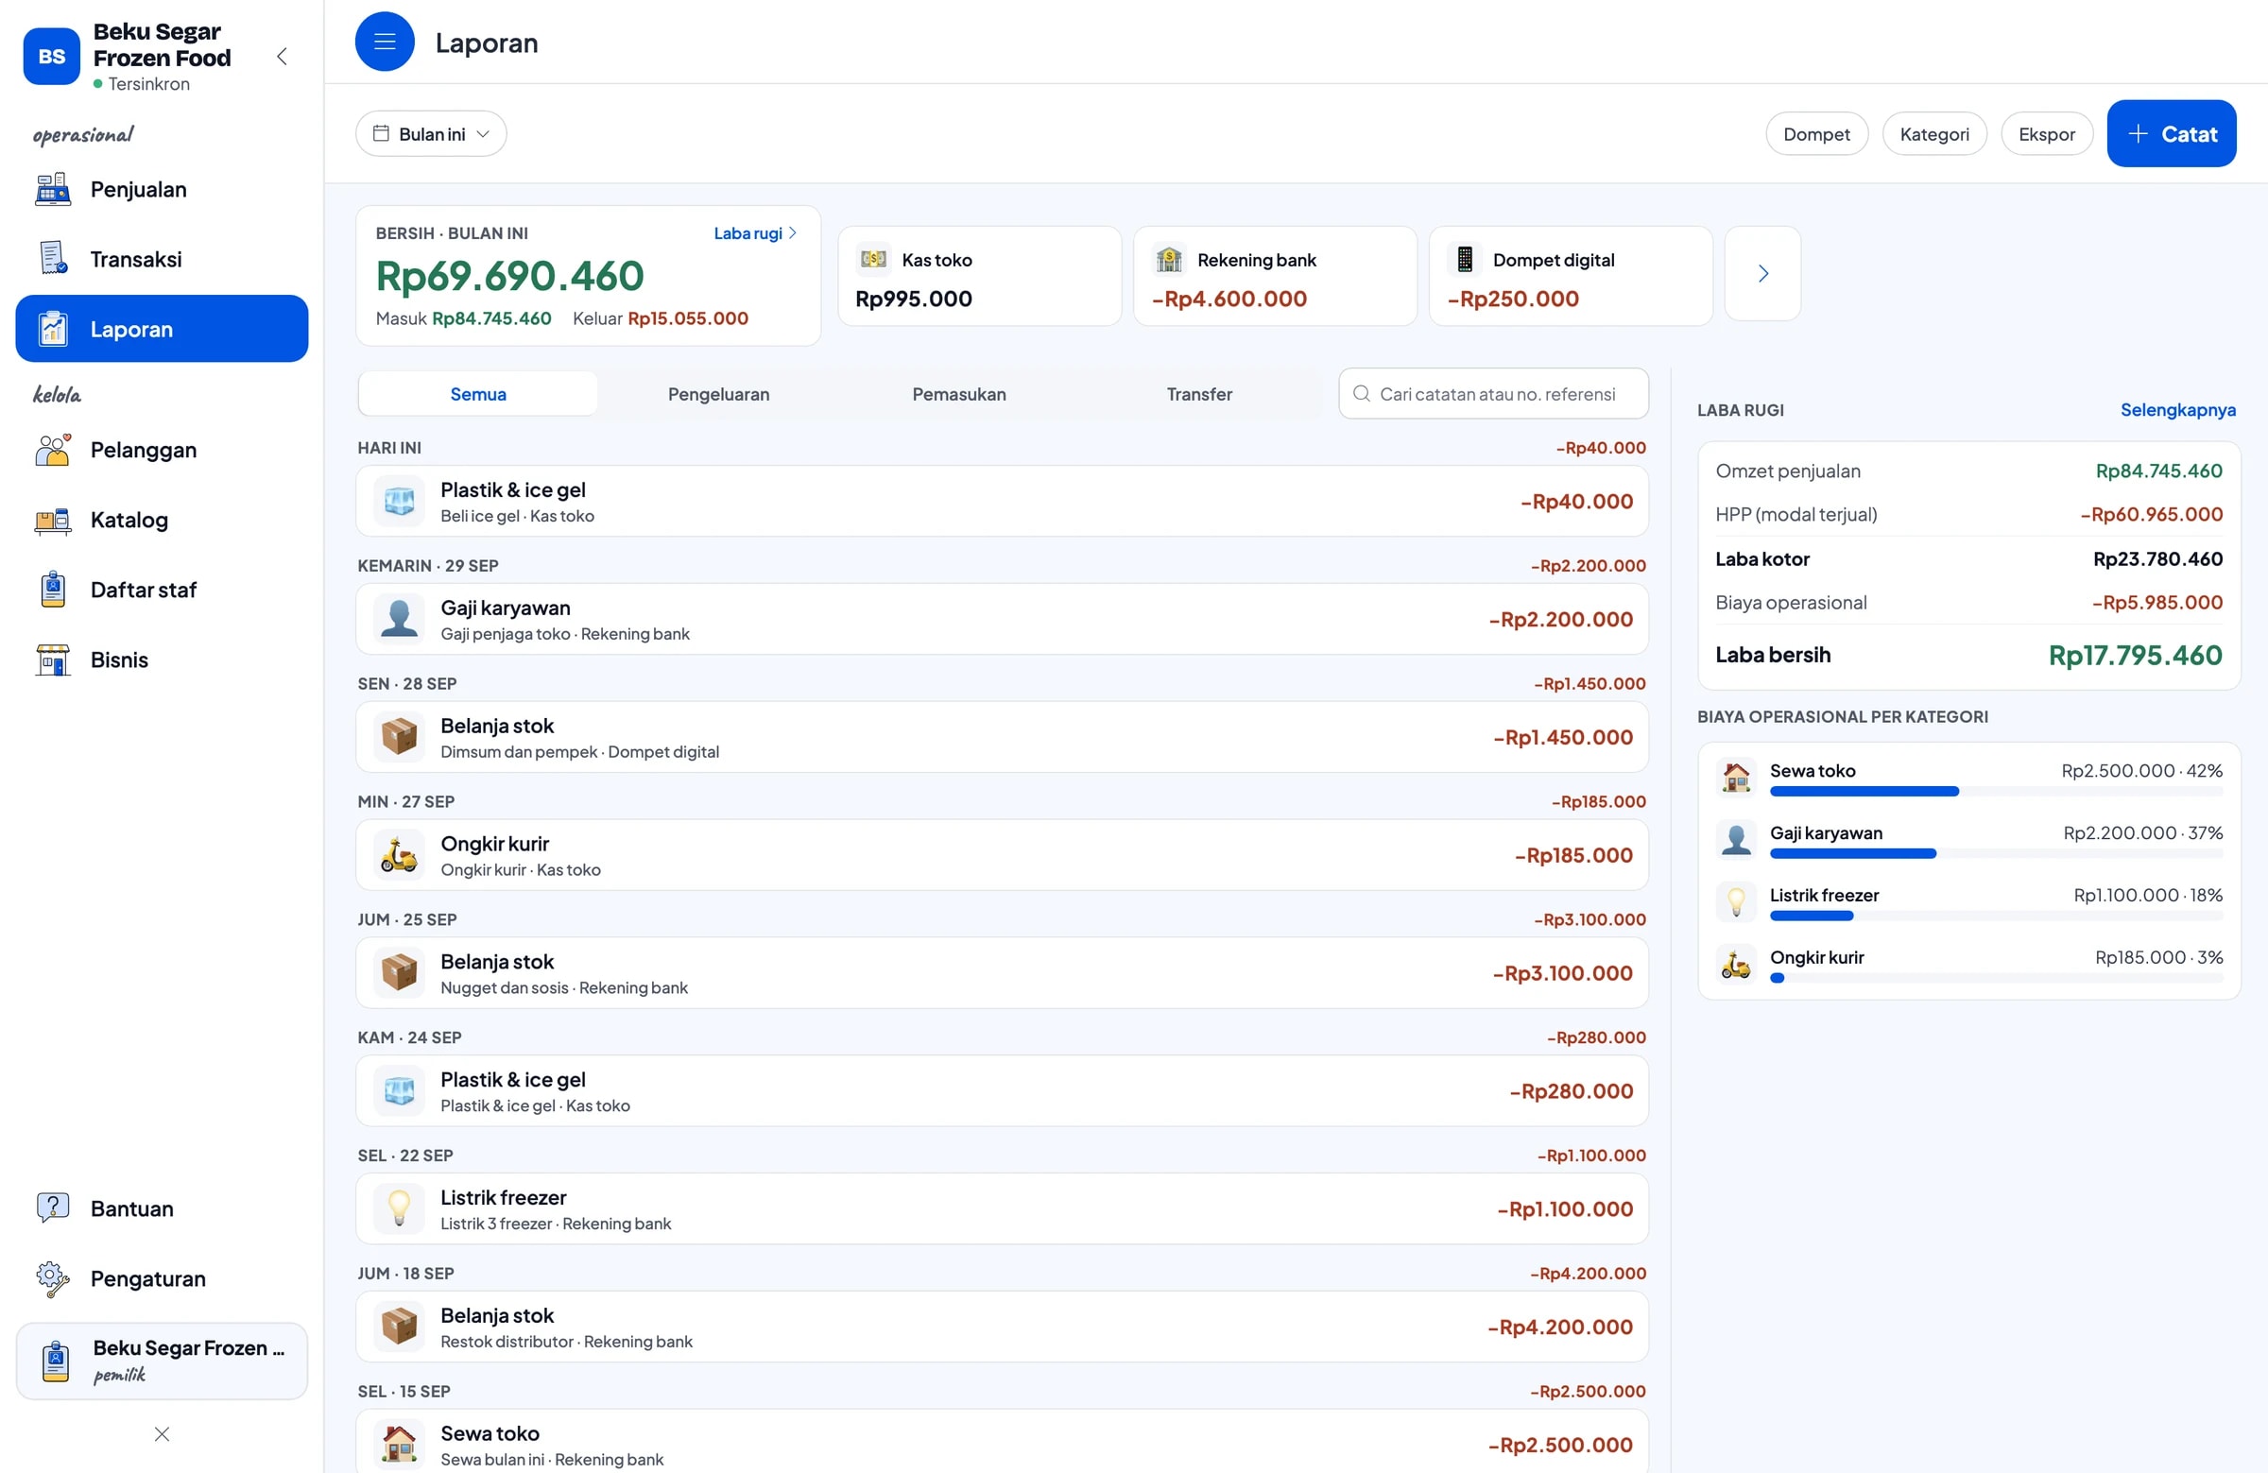Show more wallets with right chevron
The image size is (2268, 1473).
1762,273
